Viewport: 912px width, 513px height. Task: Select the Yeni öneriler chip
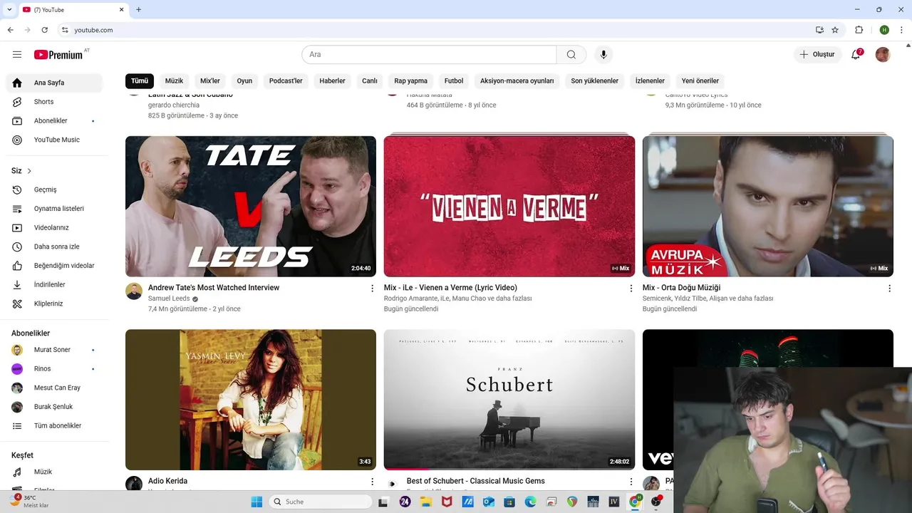pyautogui.click(x=700, y=81)
